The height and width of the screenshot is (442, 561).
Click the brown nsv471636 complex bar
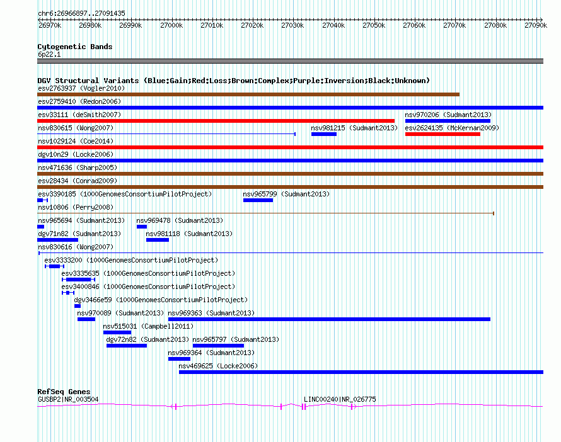(x=290, y=174)
